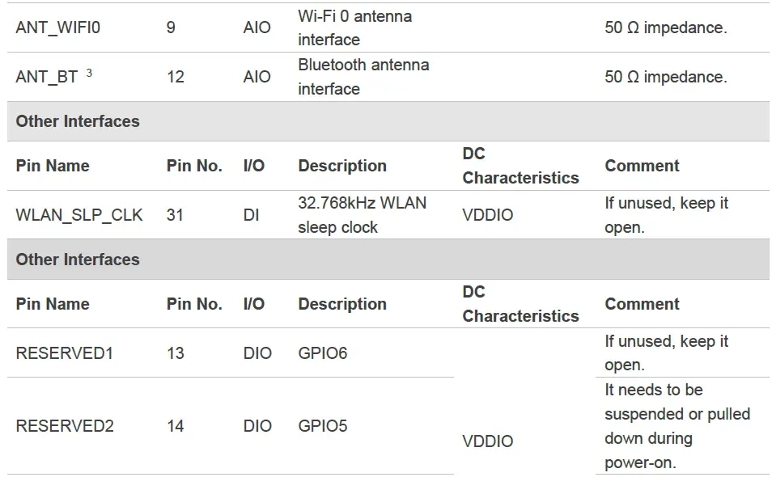772x477 pixels.
Task: Select the ANT_WIFI0 pin name cell
Action: (x=58, y=27)
